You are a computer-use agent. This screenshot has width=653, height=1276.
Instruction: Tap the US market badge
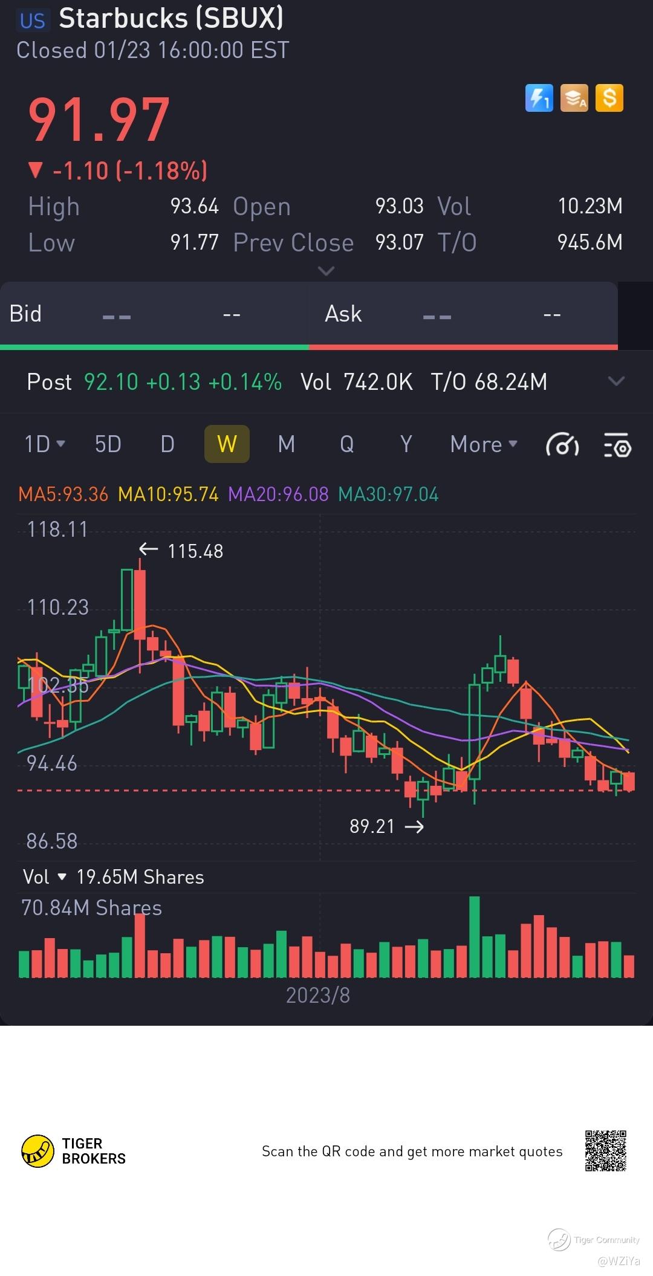[33, 21]
